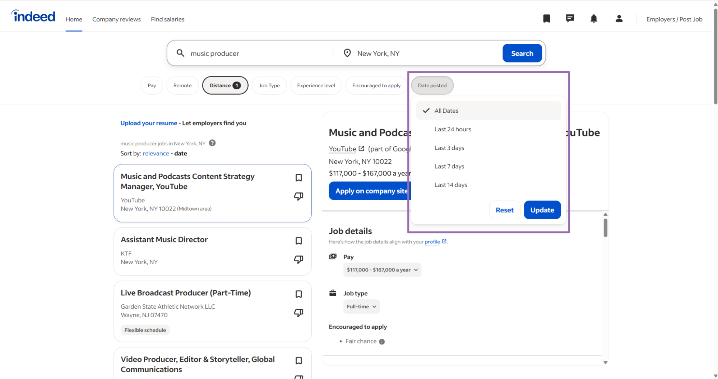Open Video Producer, Editor & Storyteller job card

(x=212, y=363)
